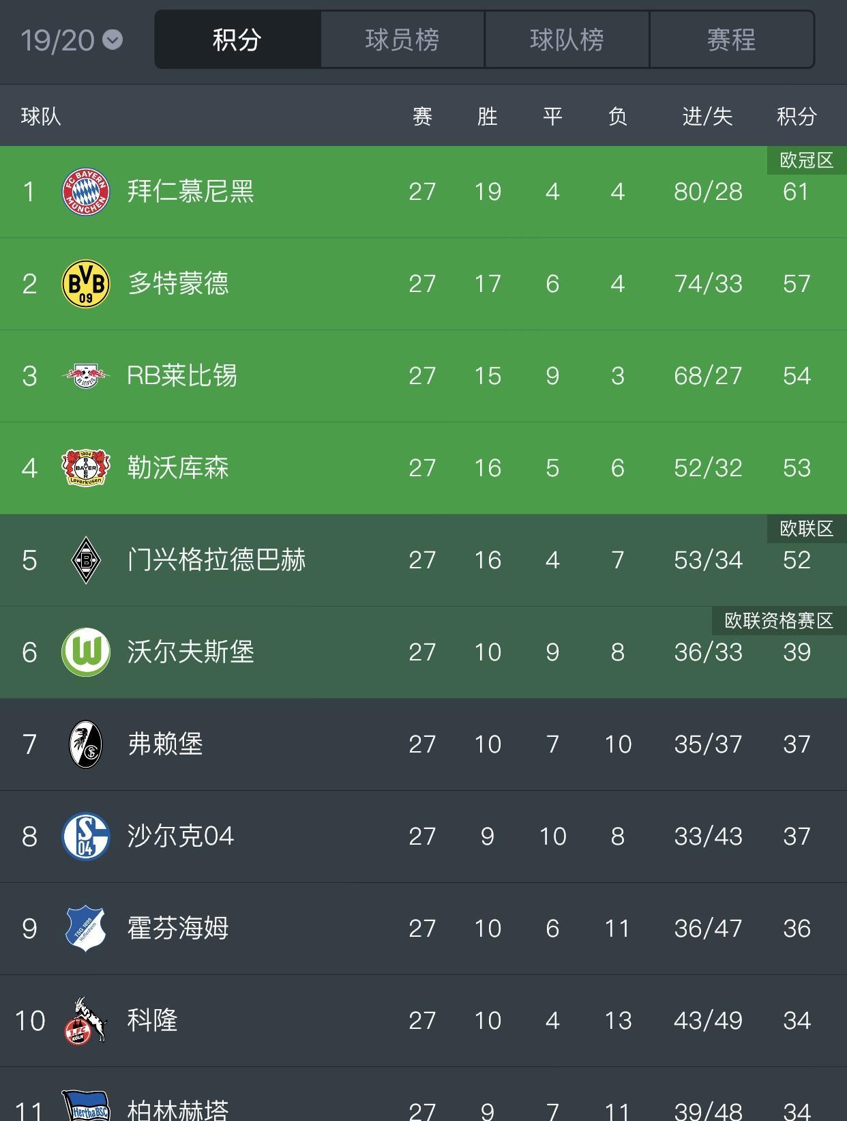Viewport: 847px width, 1121px height.
Task: Tap the green Wolfsburg W logo
Action: tap(85, 652)
